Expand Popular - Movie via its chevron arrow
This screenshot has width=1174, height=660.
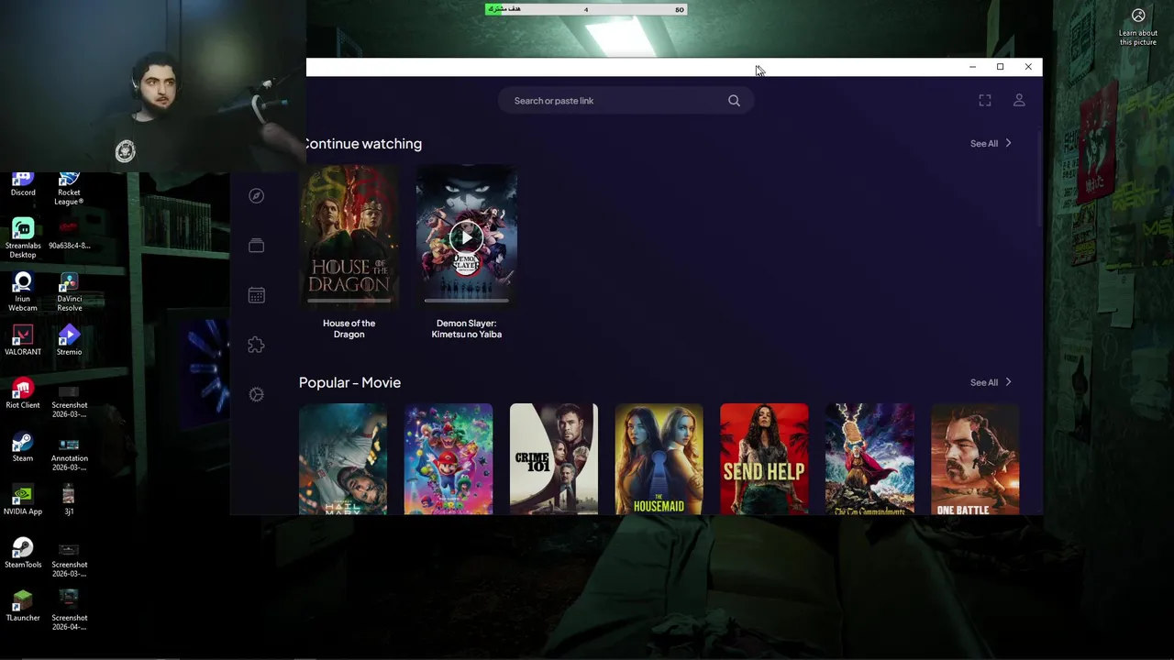(1008, 383)
